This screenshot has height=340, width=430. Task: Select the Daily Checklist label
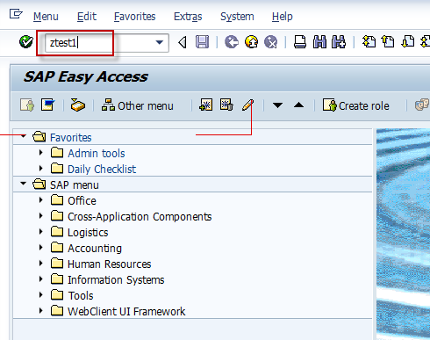(102, 169)
